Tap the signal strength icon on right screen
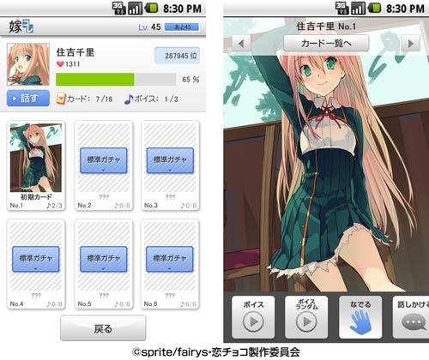 (x=358, y=8)
